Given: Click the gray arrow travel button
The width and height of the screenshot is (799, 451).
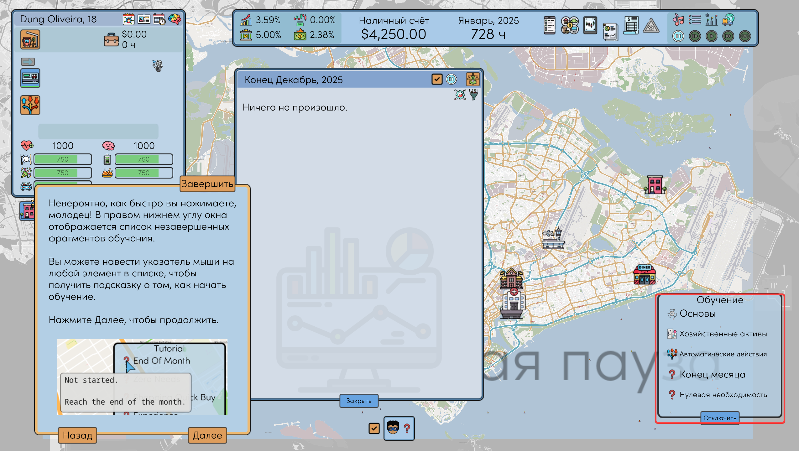Looking at the screenshot, I should (28, 62).
